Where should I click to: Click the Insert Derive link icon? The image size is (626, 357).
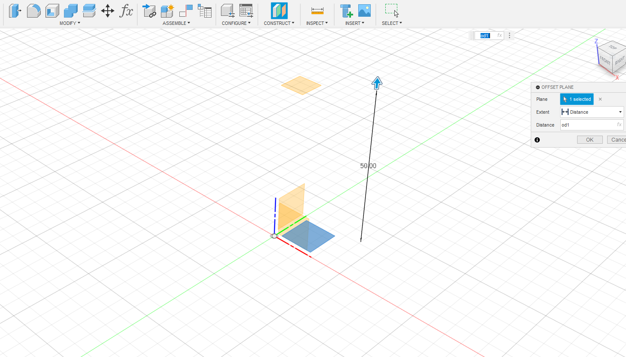click(x=149, y=11)
